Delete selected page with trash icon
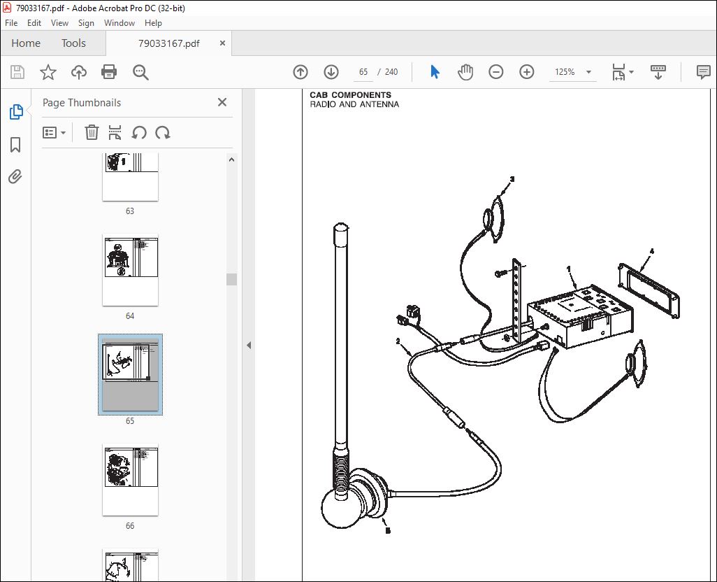The height and width of the screenshot is (582, 717). tap(92, 133)
